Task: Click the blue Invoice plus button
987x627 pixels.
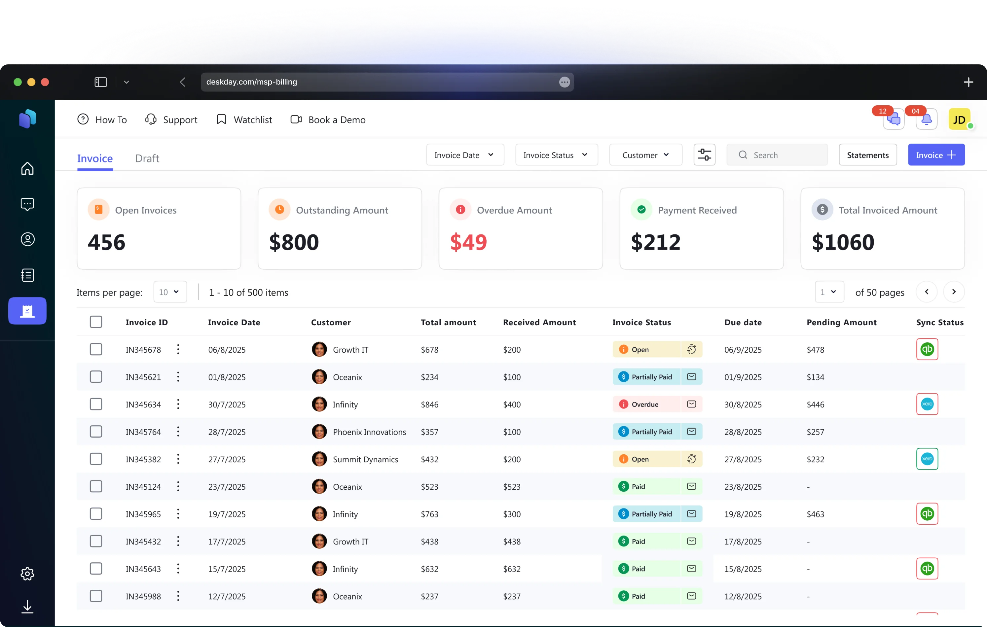Action: click(x=936, y=155)
